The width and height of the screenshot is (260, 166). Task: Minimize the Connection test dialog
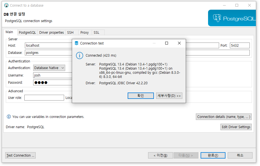(154, 43)
